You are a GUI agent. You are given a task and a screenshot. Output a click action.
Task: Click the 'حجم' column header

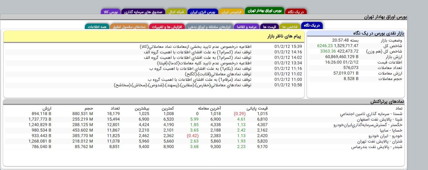click(89, 108)
